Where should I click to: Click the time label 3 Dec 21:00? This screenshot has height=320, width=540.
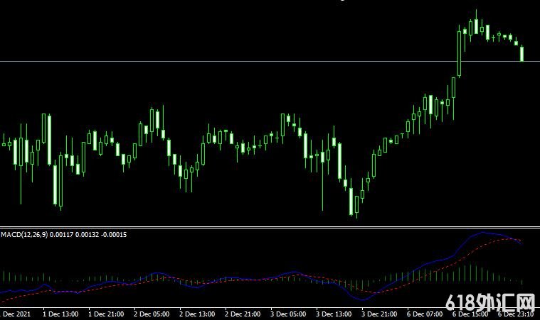coord(378,314)
